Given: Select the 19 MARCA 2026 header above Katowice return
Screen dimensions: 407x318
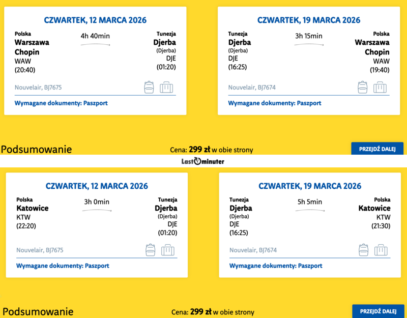Looking at the screenshot, I should tap(310, 186).
